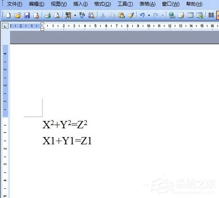Click the New blank document icon

pos(8,15)
